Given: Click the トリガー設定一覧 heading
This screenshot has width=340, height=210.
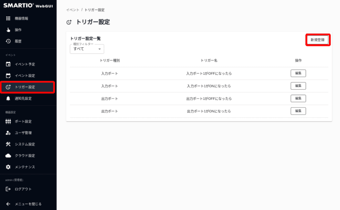Looking at the screenshot, I should tap(85, 38).
